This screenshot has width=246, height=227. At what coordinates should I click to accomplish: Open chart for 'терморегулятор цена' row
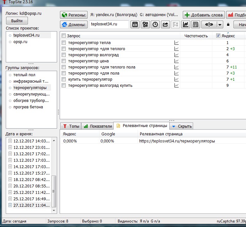point(176,61)
